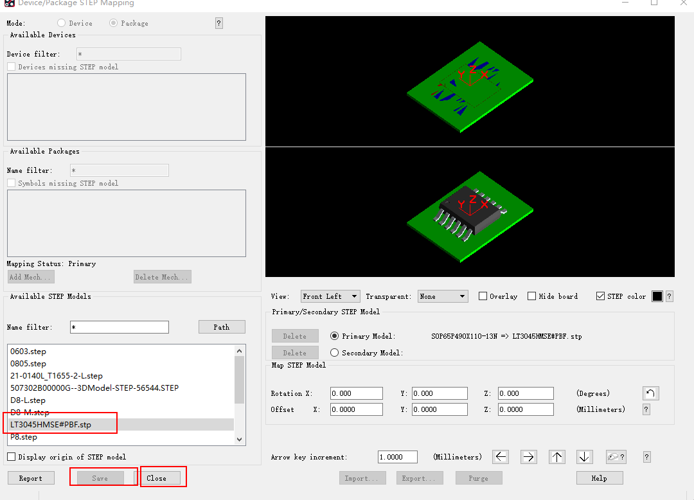Click the Close button
Image resolution: width=694 pixels, height=500 pixels.
tap(163, 476)
